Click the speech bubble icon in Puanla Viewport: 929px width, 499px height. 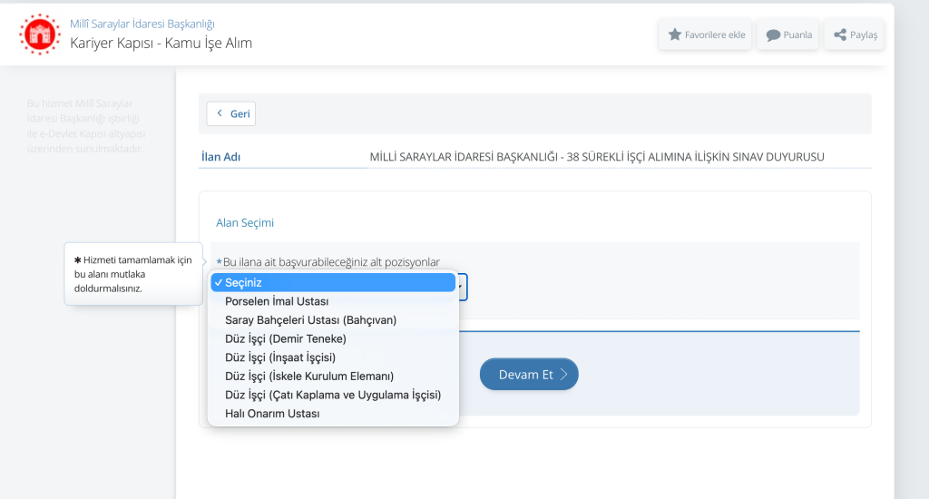point(773,35)
